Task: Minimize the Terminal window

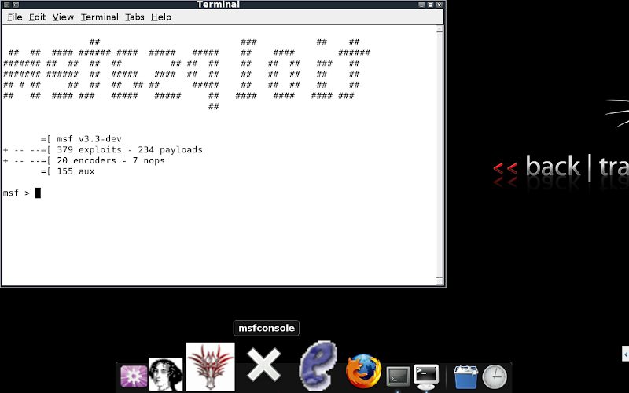Action: (421, 5)
